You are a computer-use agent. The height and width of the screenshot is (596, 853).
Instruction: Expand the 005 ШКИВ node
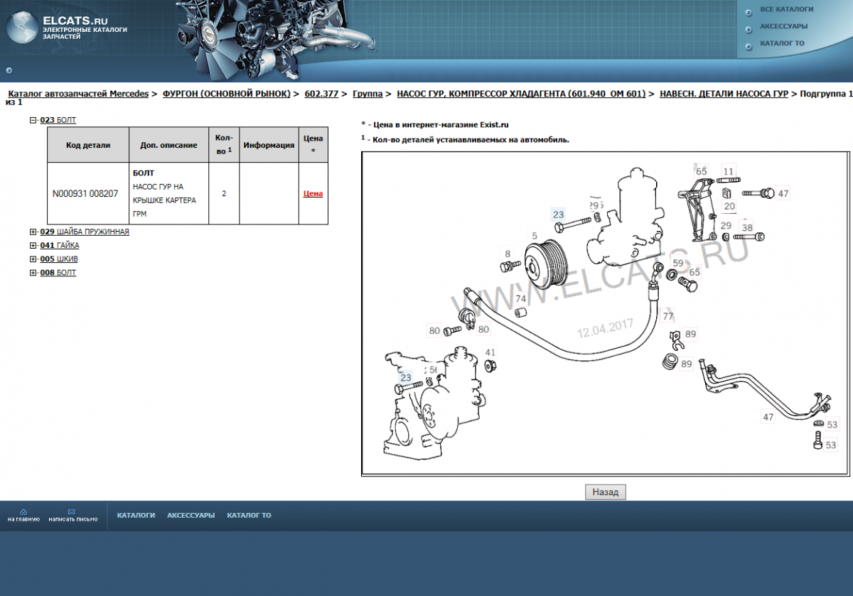click(x=33, y=259)
